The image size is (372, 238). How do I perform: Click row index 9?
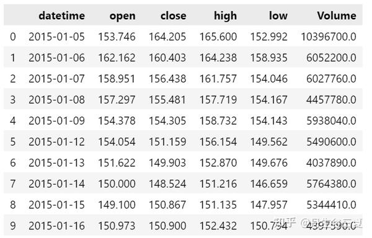[x=13, y=226]
